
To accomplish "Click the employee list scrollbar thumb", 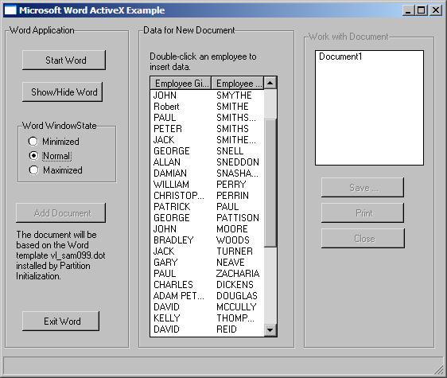I will (270, 182).
